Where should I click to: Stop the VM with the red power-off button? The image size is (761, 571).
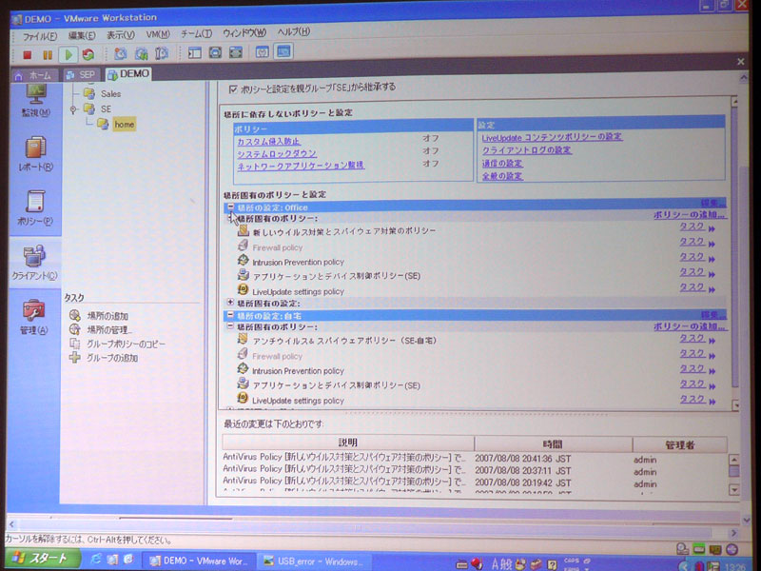tap(28, 55)
